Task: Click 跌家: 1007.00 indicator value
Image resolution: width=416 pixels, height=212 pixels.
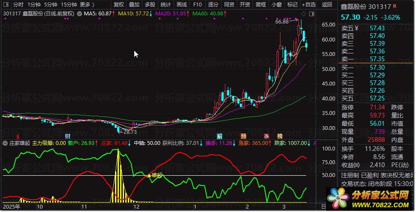Action: 290,143
